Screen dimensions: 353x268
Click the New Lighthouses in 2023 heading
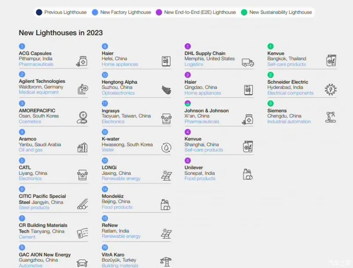coord(61,33)
